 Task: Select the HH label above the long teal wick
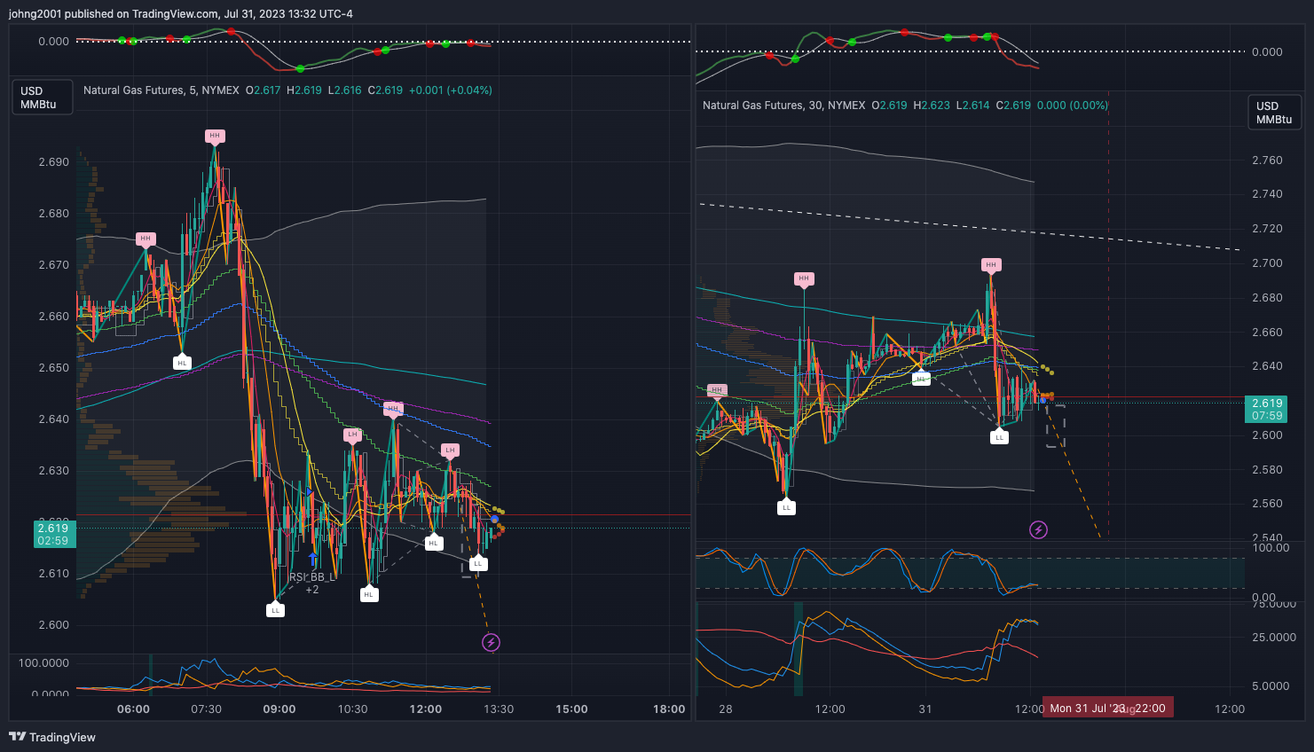[x=804, y=278]
